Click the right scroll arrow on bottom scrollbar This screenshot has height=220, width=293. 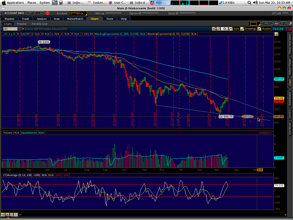[x=285, y=215]
